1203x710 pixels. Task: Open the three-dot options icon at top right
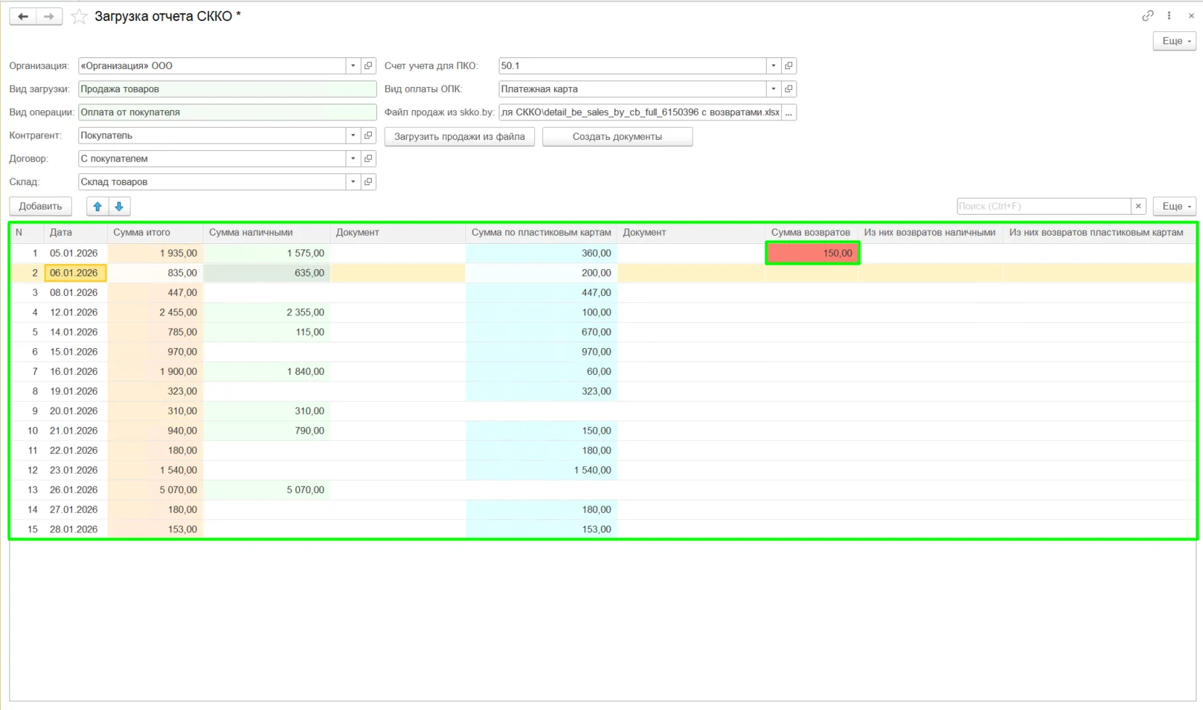tap(1169, 15)
